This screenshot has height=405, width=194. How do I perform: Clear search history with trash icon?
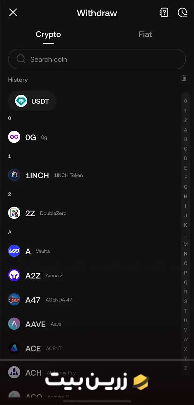pyautogui.click(x=184, y=78)
